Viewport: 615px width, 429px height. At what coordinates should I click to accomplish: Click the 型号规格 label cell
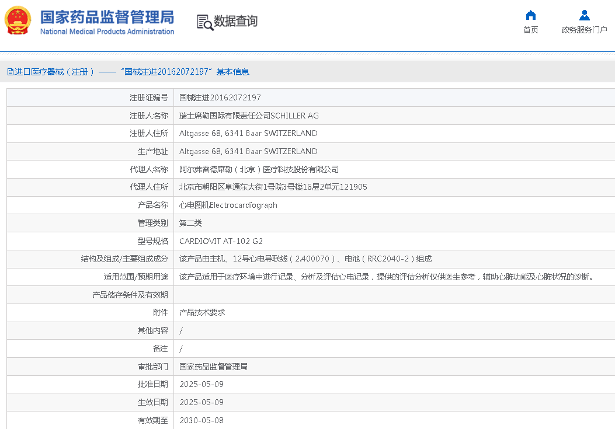click(90, 241)
